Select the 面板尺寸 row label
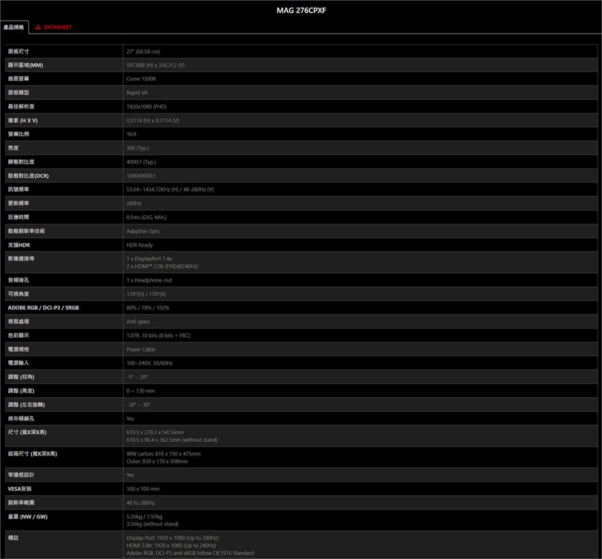Image resolution: width=602 pixels, height=559 pixels. (19, 51)
